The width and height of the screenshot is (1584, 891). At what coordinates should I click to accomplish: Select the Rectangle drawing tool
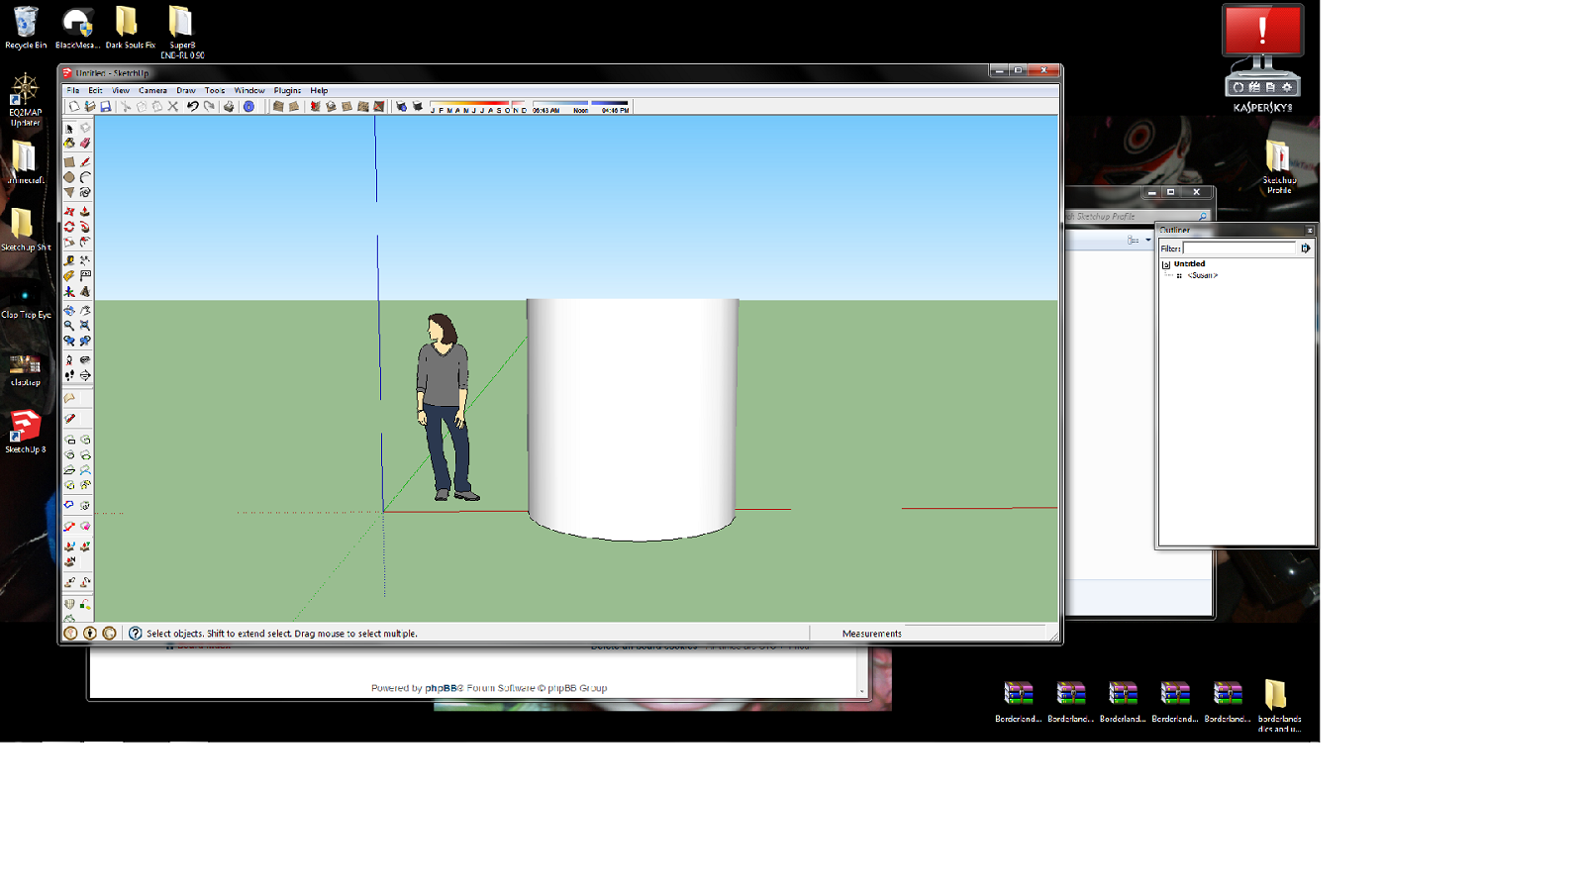69,161
